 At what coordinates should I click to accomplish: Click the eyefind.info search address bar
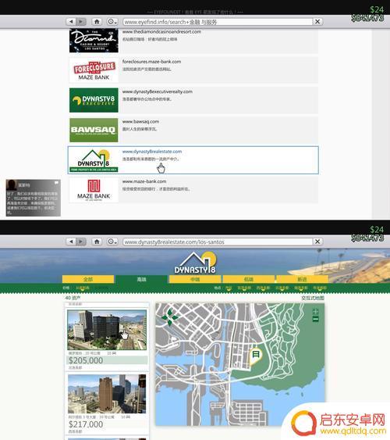click(218, 22)
